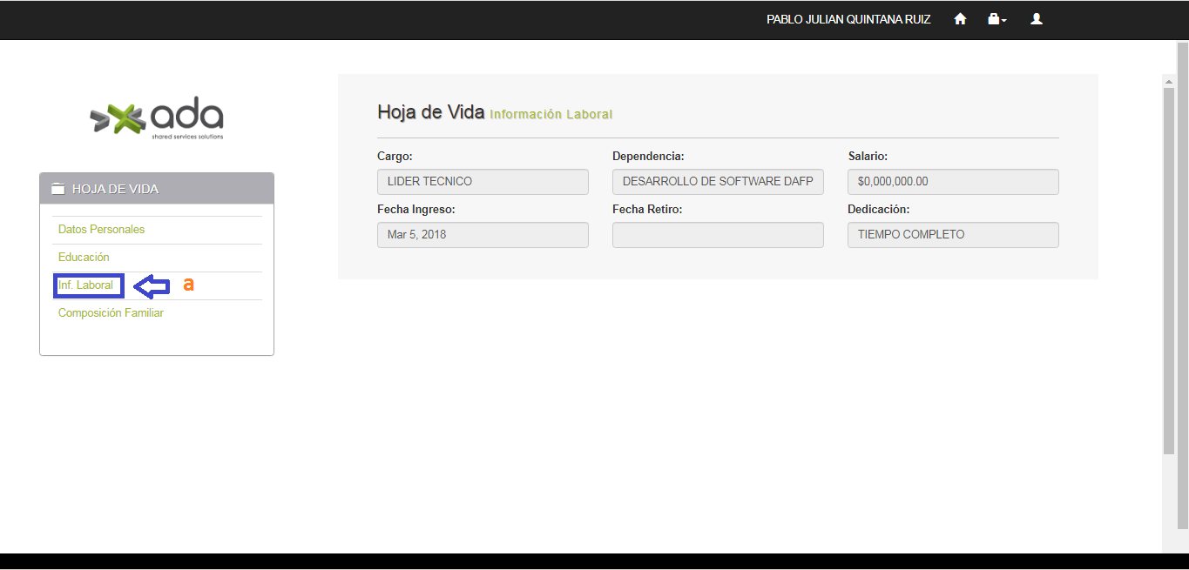1189x570 pixels.
Task: Select the Dependencia field
Action: click(718, 182)
